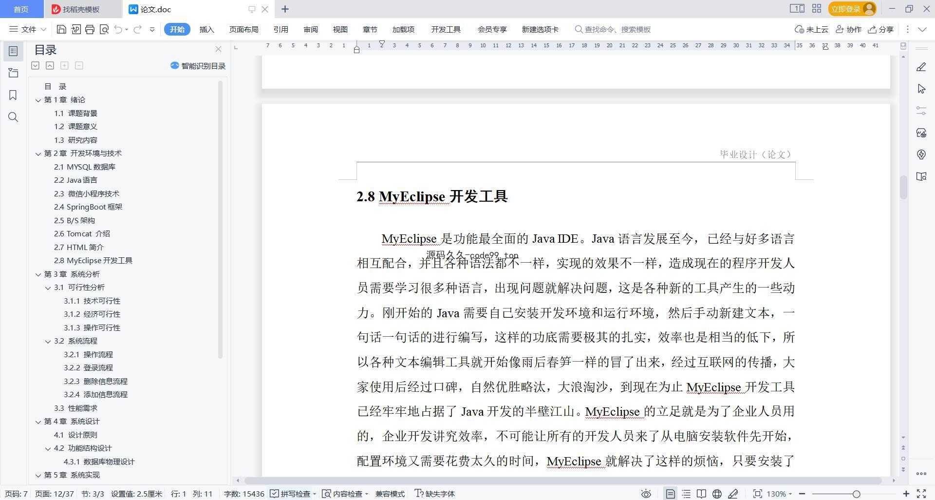Toggle 拼写检查 checkbox in status bar
The width and height of the screenshot is (935, 500).
[290, 494]
